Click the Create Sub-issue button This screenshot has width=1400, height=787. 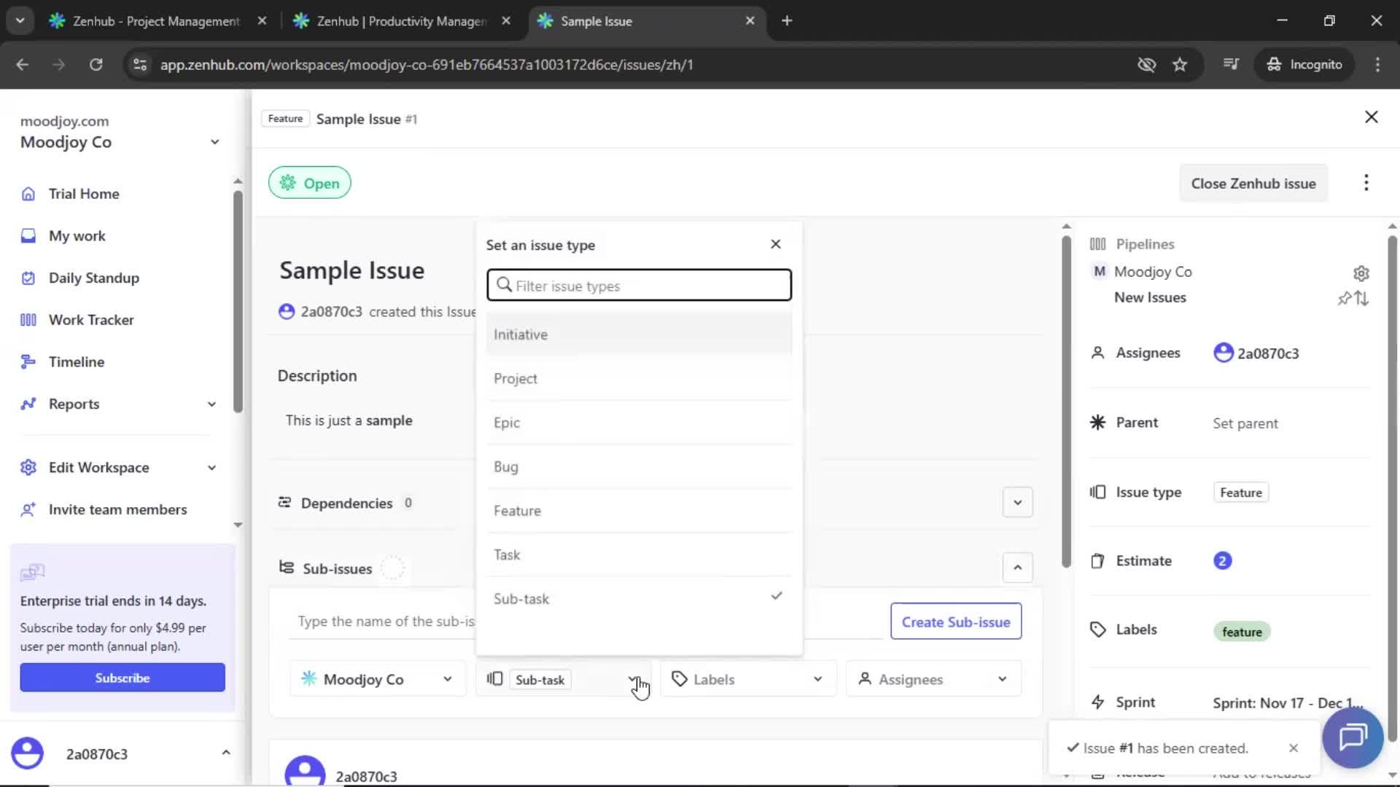pyautogui.click(x=955, y=622)
